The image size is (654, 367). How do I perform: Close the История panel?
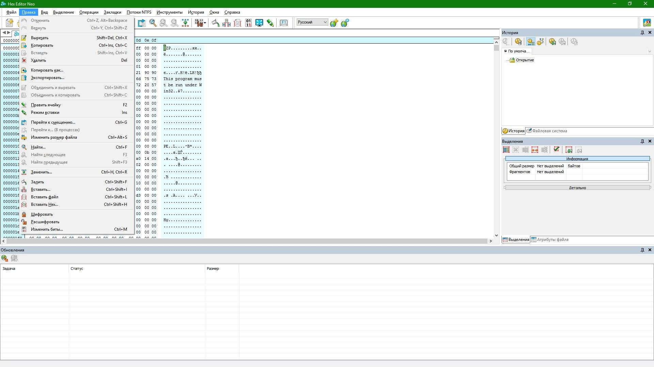[650, 32]
